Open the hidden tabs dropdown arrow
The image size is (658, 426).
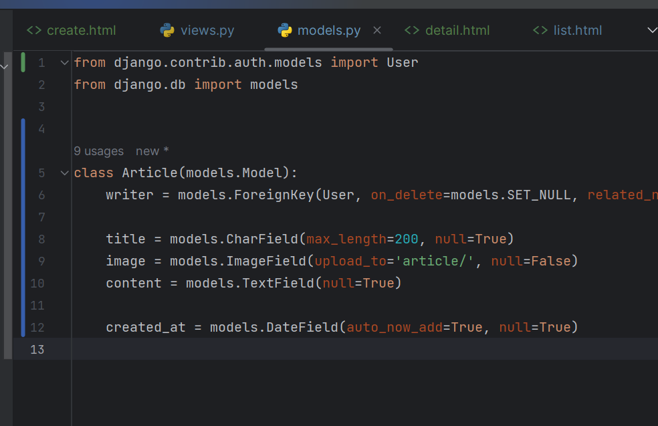652,30
